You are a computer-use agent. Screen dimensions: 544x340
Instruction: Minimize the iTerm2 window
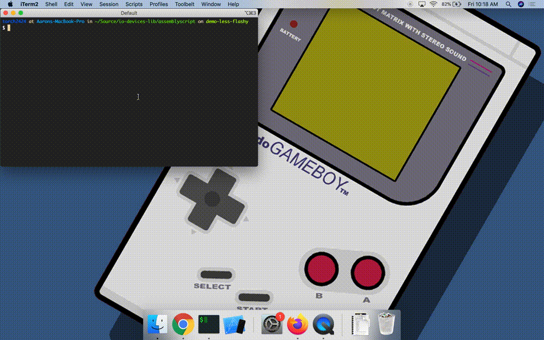click(13, 13)
